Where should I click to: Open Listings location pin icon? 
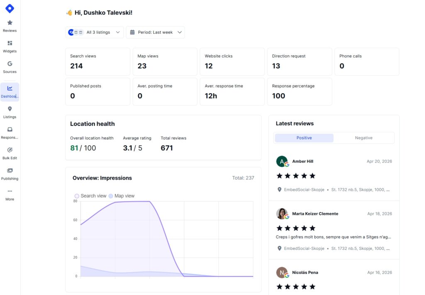coord(10,109)
